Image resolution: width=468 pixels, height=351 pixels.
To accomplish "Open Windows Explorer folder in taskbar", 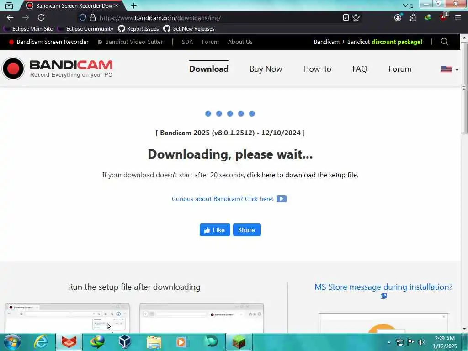I will (154, 342).
